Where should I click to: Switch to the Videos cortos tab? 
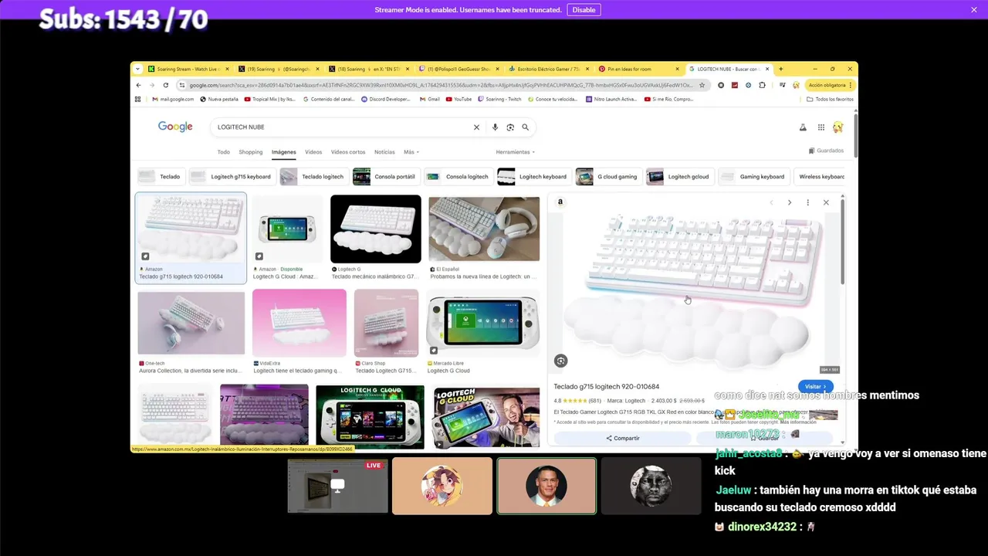[x=348, y=152]
